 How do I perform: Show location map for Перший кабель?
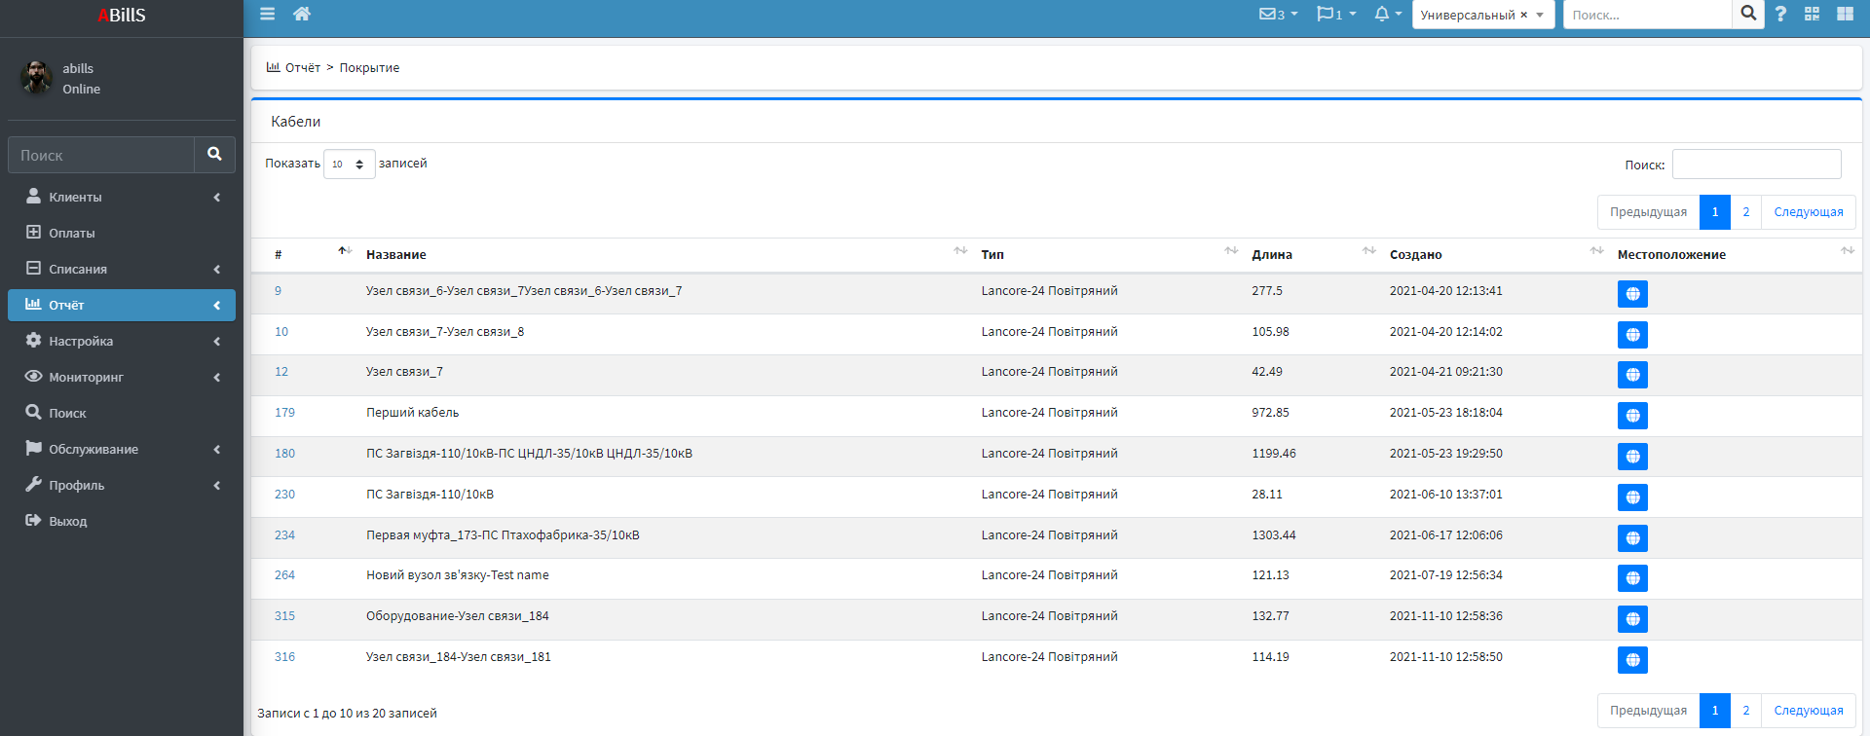[1632, 416]
